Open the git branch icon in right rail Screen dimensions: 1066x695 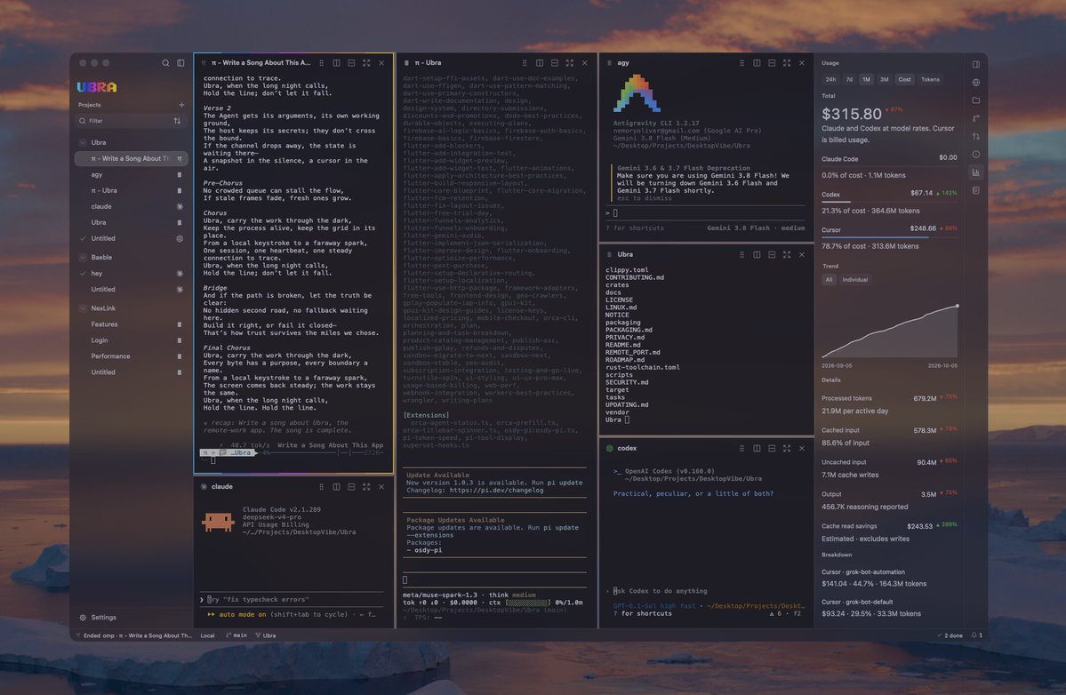coord(976,118)
